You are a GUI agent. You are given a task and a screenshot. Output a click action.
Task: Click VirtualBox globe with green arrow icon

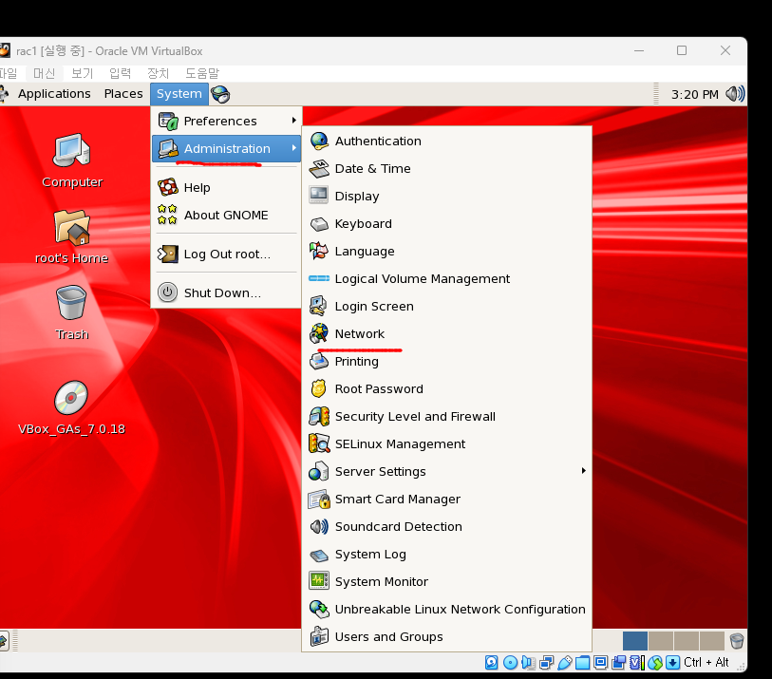pos(655,662)
